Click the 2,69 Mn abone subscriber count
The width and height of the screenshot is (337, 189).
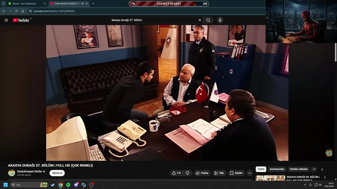tap(24, 175)
